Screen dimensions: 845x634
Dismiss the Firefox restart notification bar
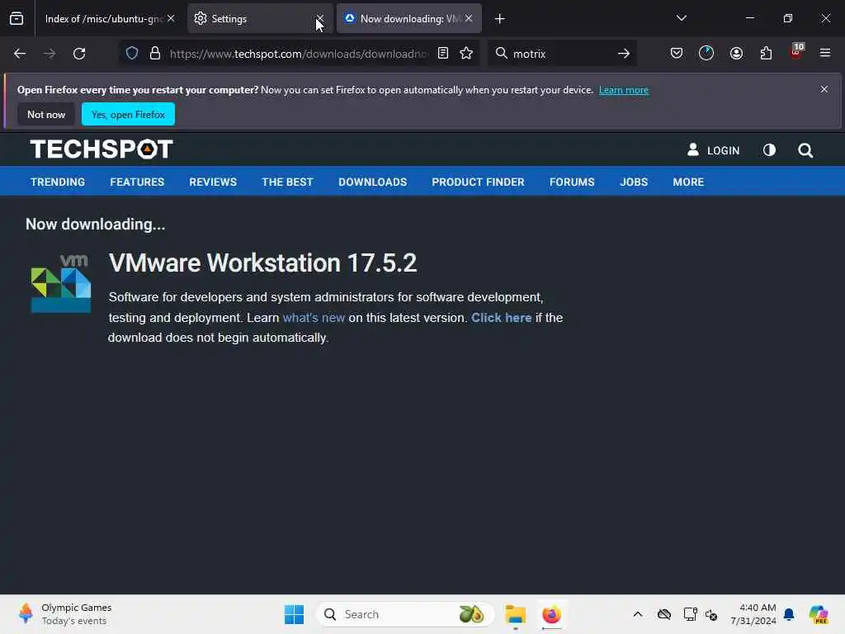pos(824,89)
